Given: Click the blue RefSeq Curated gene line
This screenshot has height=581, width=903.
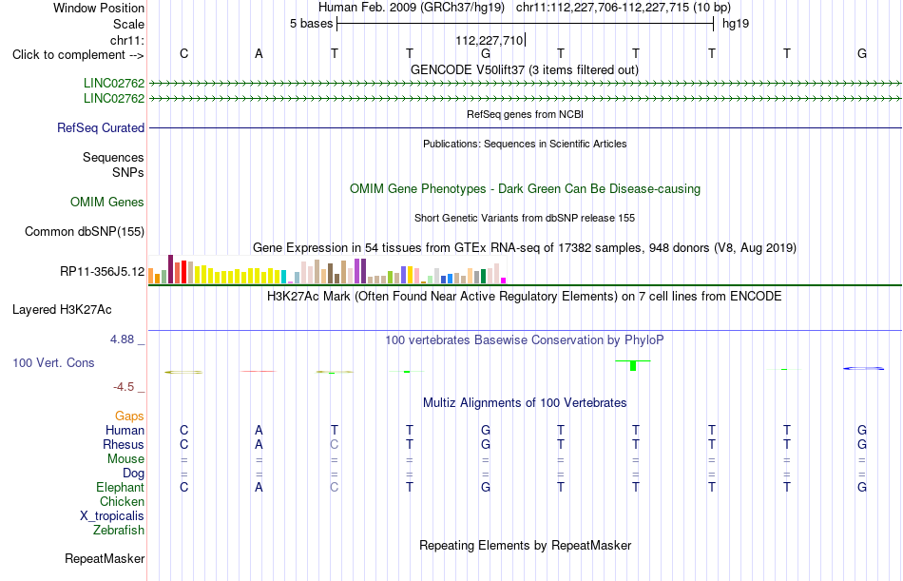Looking at the screenshot, I should (525, 127).
